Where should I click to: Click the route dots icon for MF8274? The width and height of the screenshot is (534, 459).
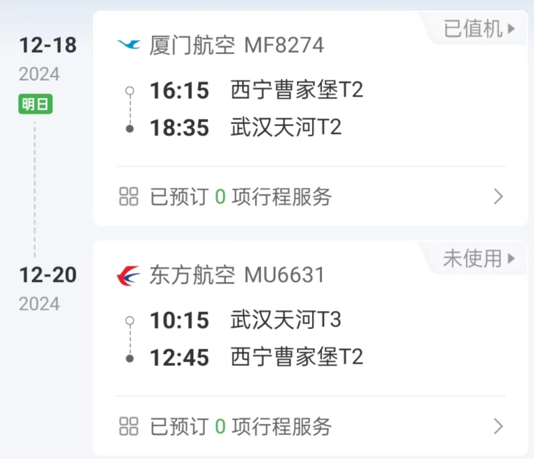[130, 110]
